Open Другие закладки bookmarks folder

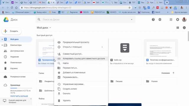pyautogui.click(x=179, y=12)
